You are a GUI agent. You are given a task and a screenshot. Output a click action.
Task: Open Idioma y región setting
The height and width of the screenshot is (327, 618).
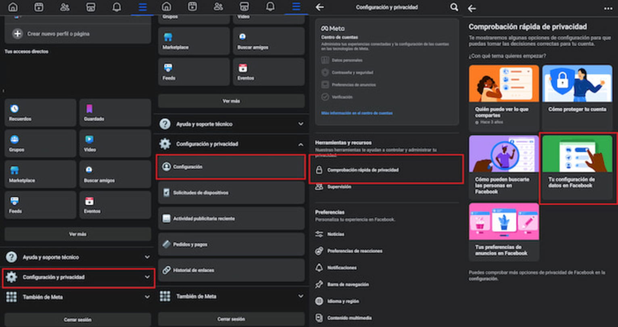[x=337, y=301]
